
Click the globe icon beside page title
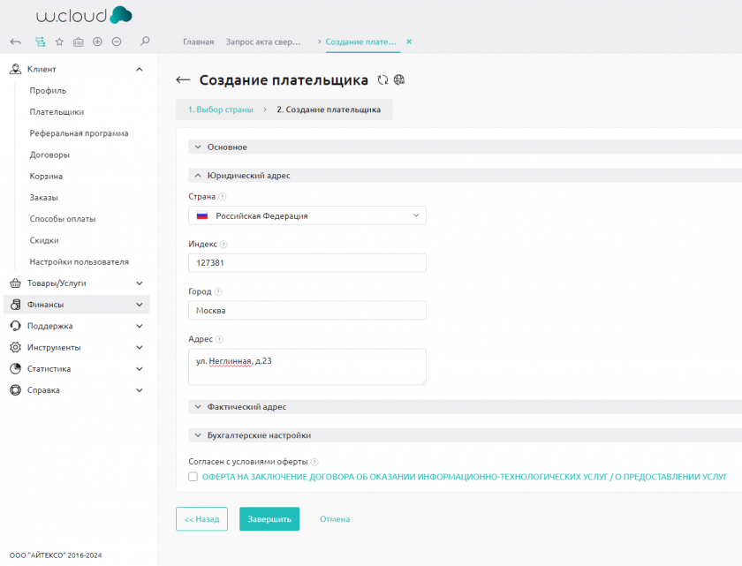pyautogui.click(x=399, y=80)
